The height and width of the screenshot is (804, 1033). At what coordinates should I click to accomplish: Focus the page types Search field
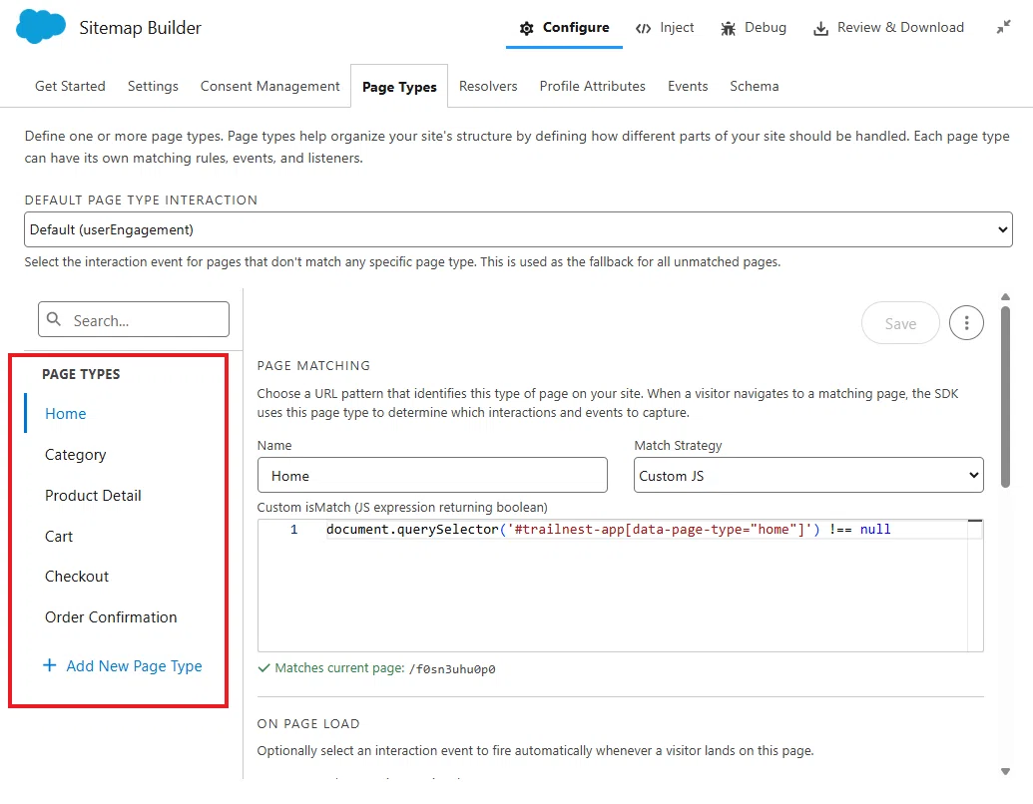134,320
